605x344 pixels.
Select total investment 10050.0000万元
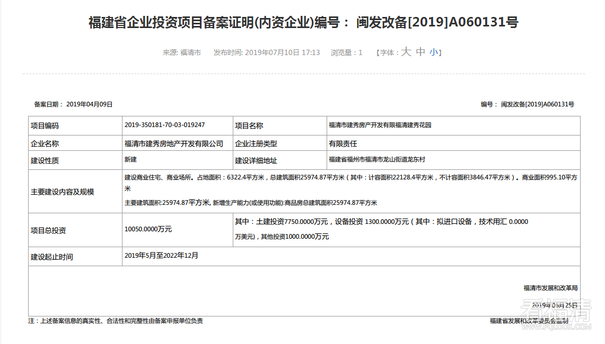coord(148,229)
